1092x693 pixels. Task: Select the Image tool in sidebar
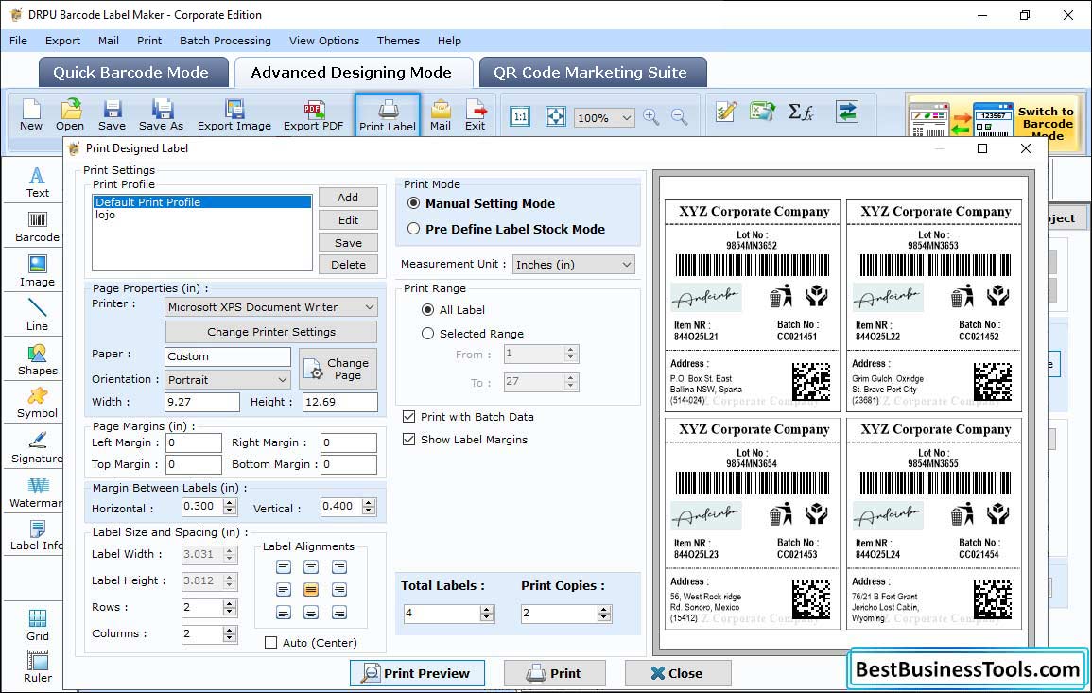point(37,271)
